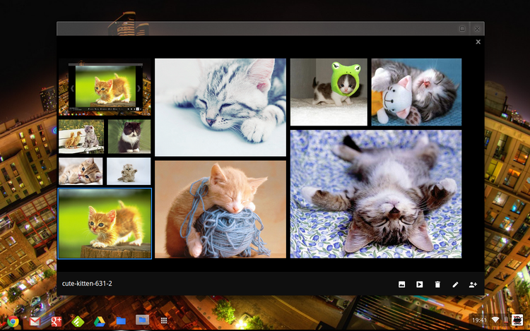The width and height of the screenshot is (530, 331).
Task: Delete the selected kitten photo
Action: [x=437, y=284]
